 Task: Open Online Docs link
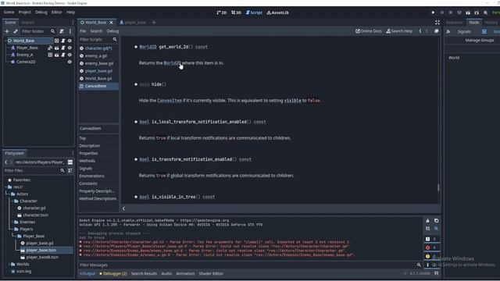(369, 31)
